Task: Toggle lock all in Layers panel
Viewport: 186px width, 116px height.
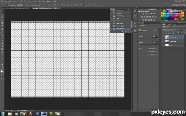Action: point(174,33)
